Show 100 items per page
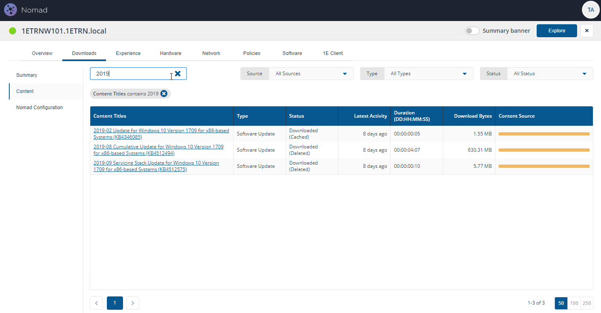This screenshot has width=601, height=313. (574, 303)
